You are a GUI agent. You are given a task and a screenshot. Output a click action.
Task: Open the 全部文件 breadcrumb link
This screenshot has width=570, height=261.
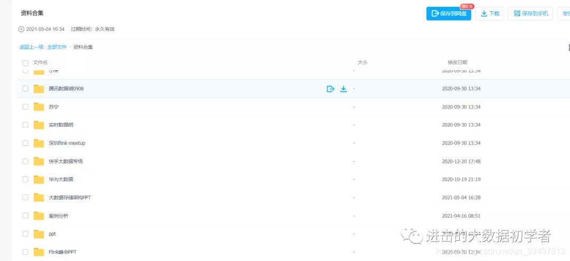[57, 47]
